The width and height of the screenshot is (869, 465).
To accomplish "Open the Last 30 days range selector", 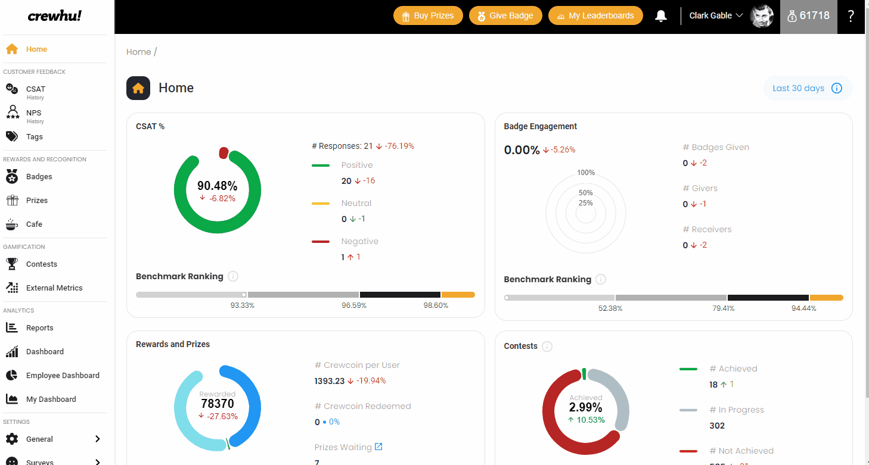I will 808,88.
